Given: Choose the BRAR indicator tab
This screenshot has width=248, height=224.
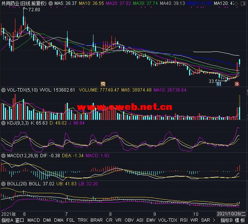Looking at the screenshot, I should coord(96,220).
